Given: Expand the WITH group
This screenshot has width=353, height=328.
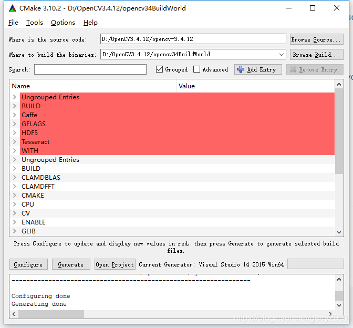Looking at the screenshot, I should click(15, 150).
